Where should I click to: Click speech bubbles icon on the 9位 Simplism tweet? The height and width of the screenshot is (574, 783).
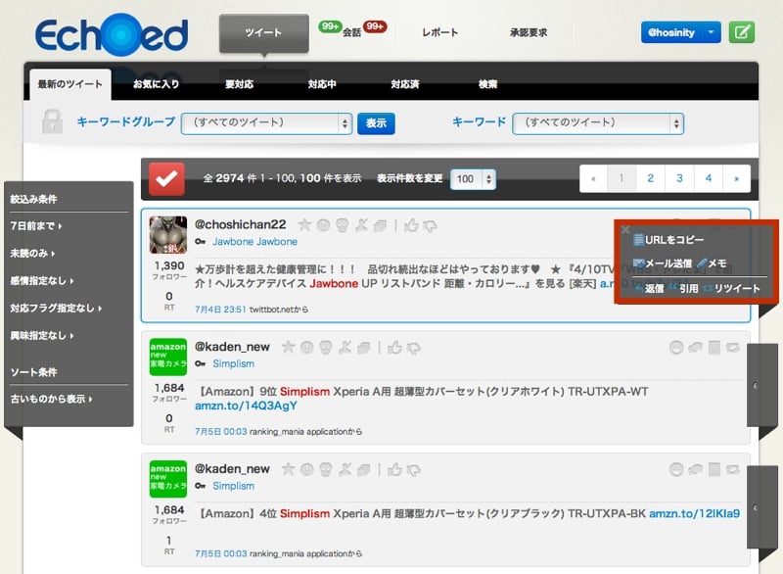tap(695, 347)
